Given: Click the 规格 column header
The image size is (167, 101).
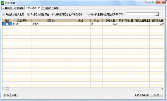Looking at the screenshot, I should tap(81, 21).
